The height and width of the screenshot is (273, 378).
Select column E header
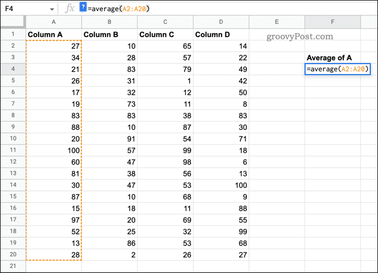pos(277,22)
